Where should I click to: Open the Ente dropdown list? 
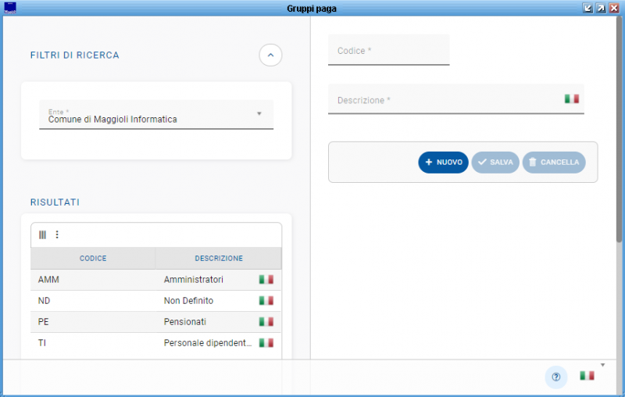click(x=259, y=114)
